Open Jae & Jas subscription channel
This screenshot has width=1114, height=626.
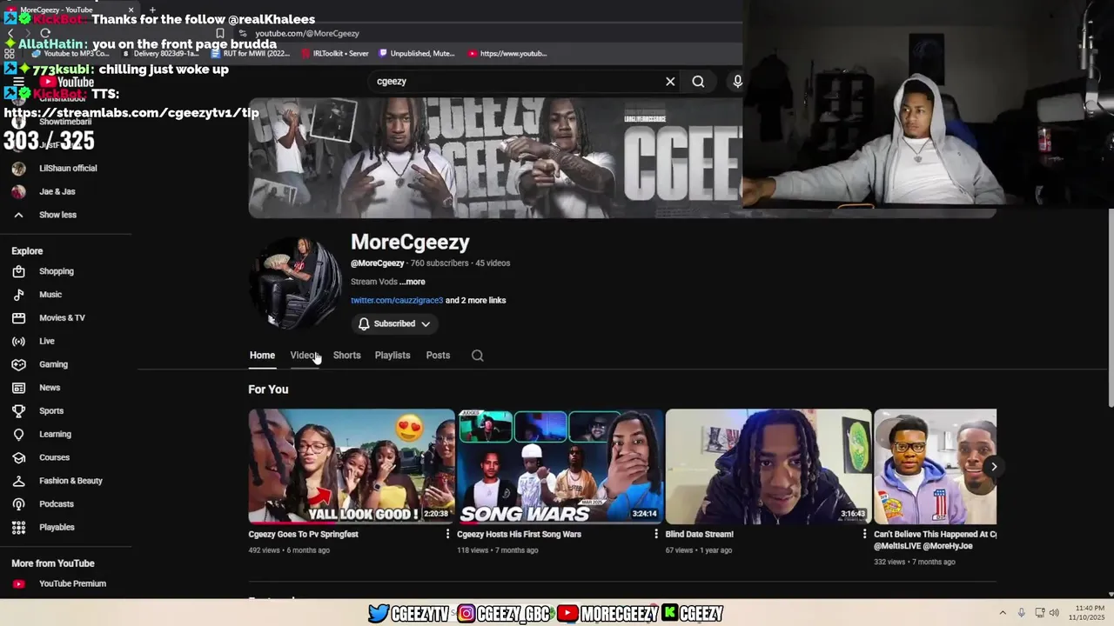57,192
